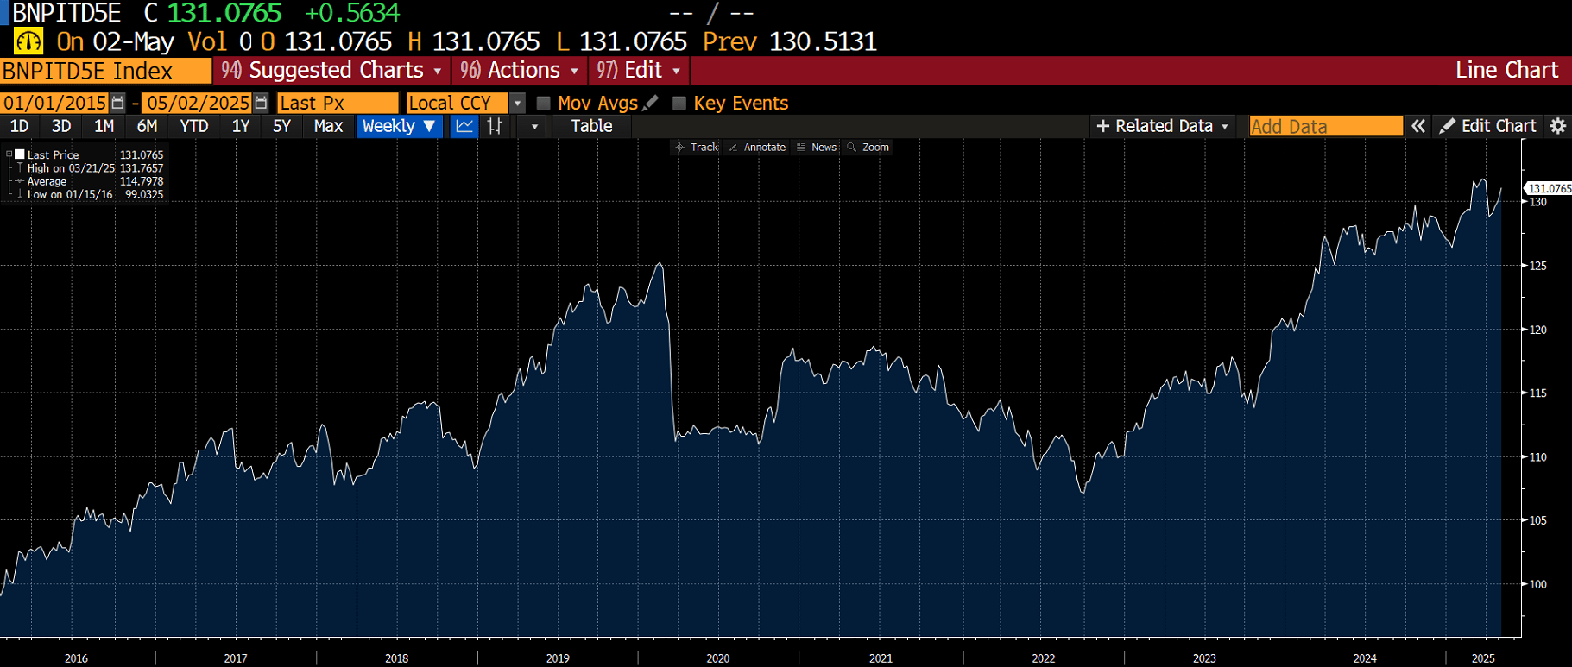
Task: Switch to the Table view
Action: pyautogui.click(x=591, y=126)
